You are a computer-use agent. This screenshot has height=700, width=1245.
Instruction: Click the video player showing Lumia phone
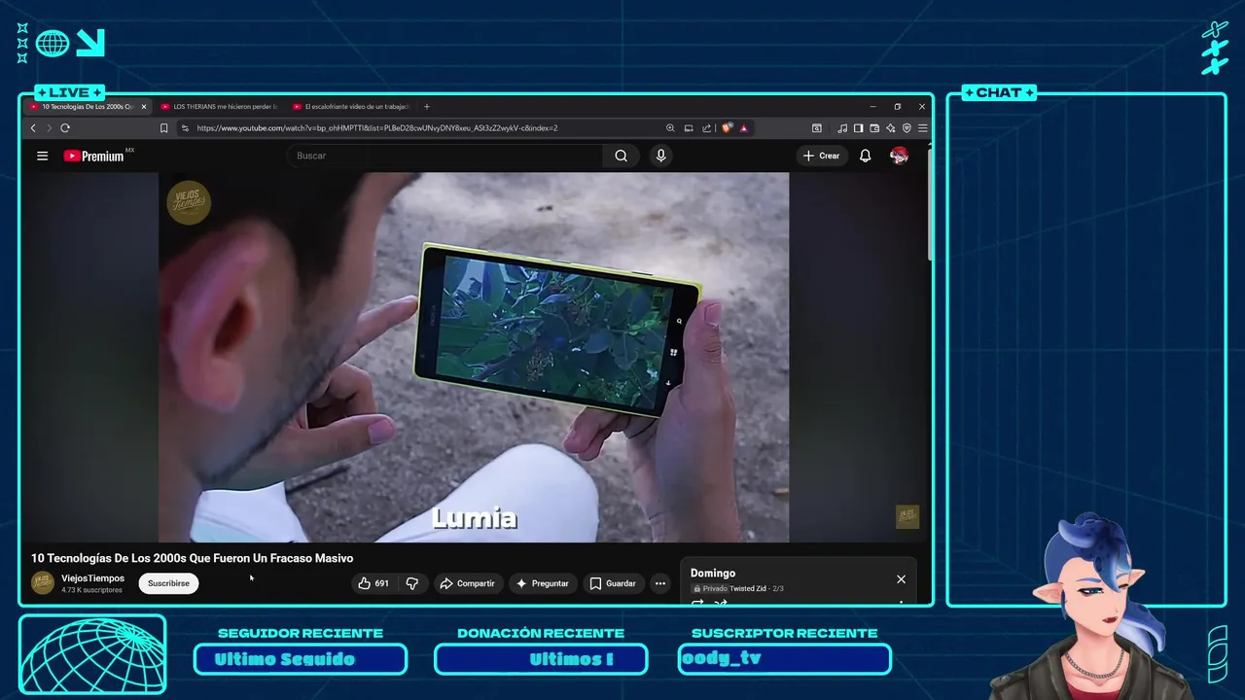tap(474, 357)
